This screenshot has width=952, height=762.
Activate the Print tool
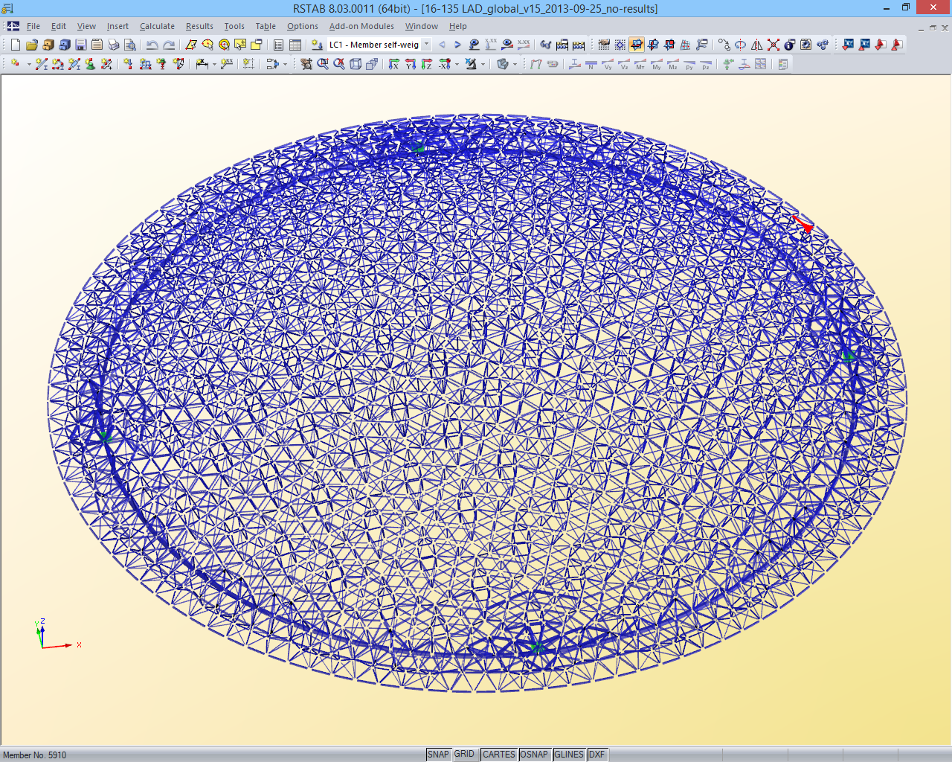click(112, 45)
